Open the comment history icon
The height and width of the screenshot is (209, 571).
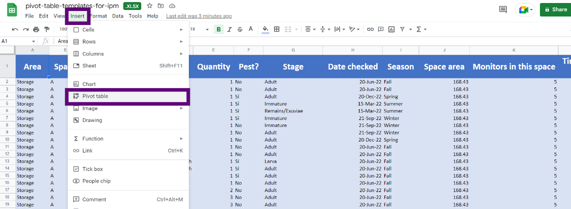pos(502,9)
